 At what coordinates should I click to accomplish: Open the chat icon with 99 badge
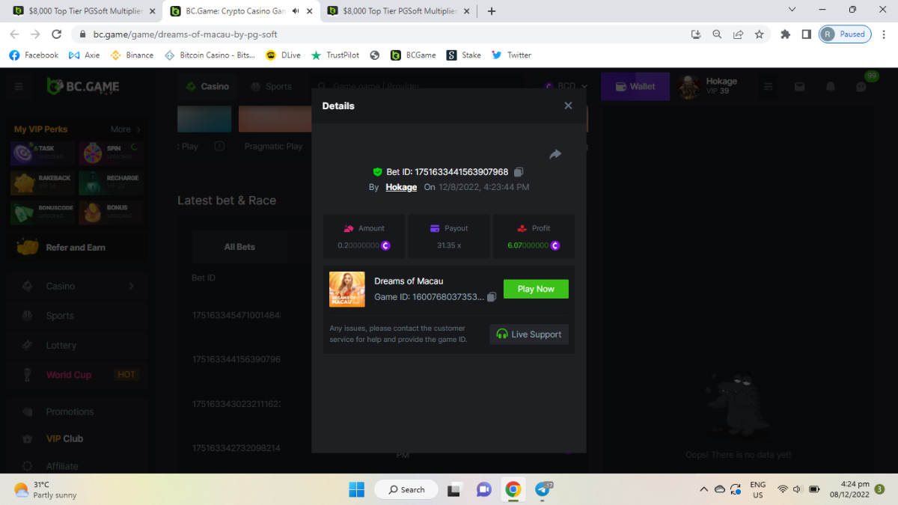coord(861,87)
